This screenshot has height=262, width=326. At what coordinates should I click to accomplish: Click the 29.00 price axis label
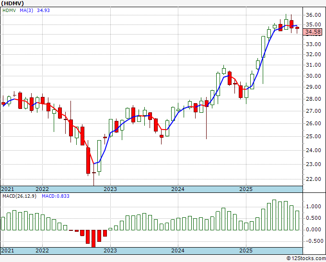point(314,87)
